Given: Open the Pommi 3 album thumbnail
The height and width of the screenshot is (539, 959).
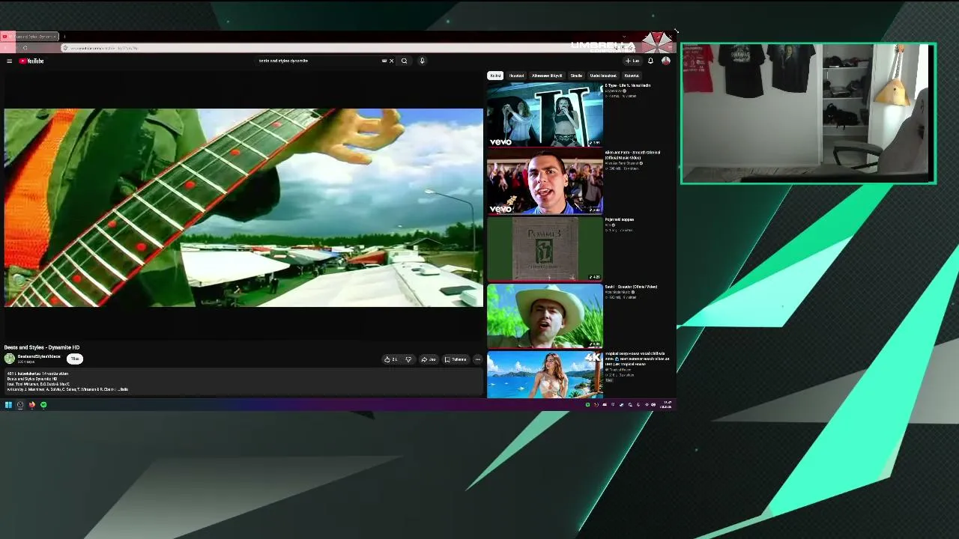Looking at the screenshot, I should [545, 249].
